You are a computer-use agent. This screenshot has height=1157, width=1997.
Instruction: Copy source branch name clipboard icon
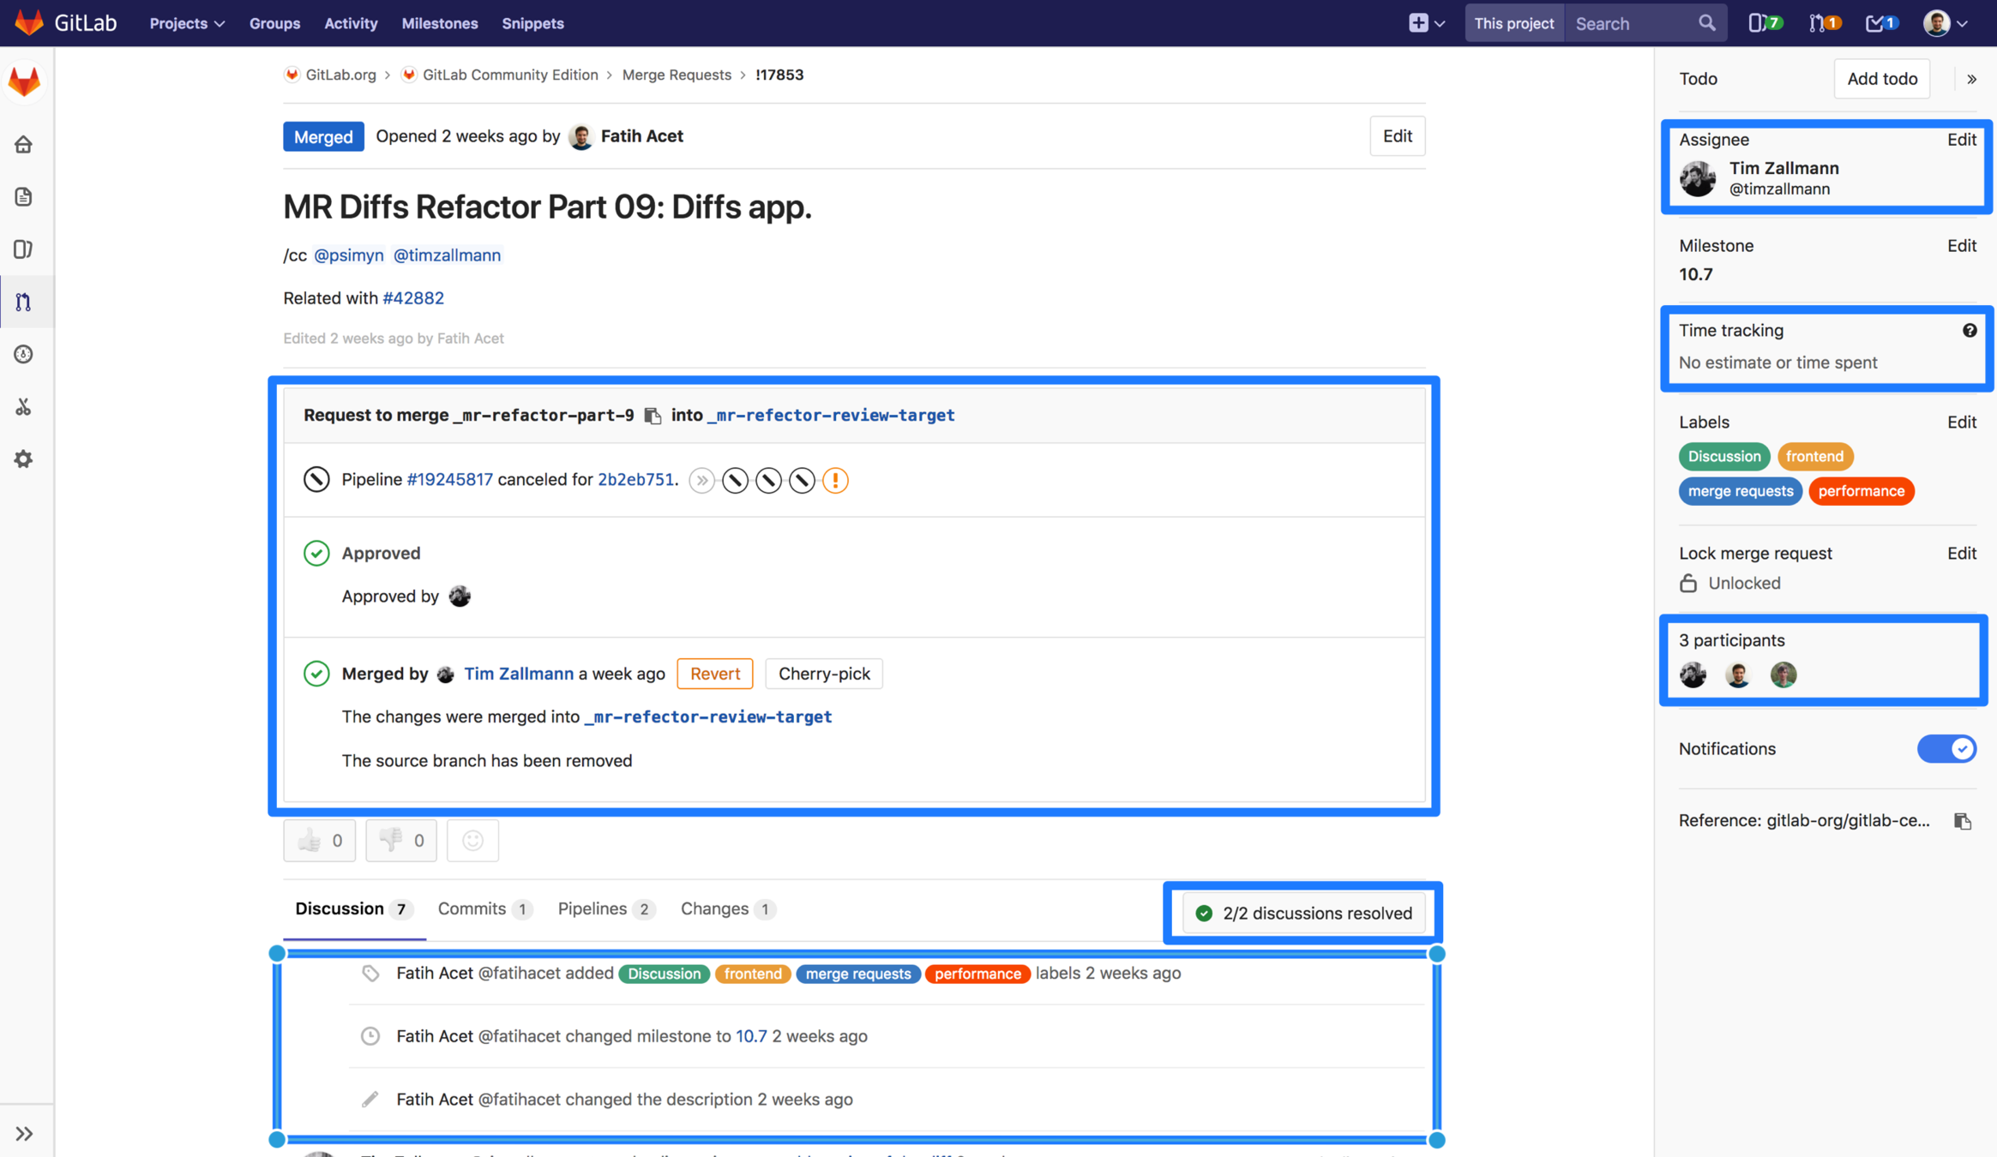click(653, 416)
